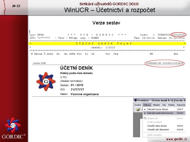Click the yellow ÚČETNÍ DENÍK ÚPLNÝ header line
The image size is (190, 142).
(107, 44)
